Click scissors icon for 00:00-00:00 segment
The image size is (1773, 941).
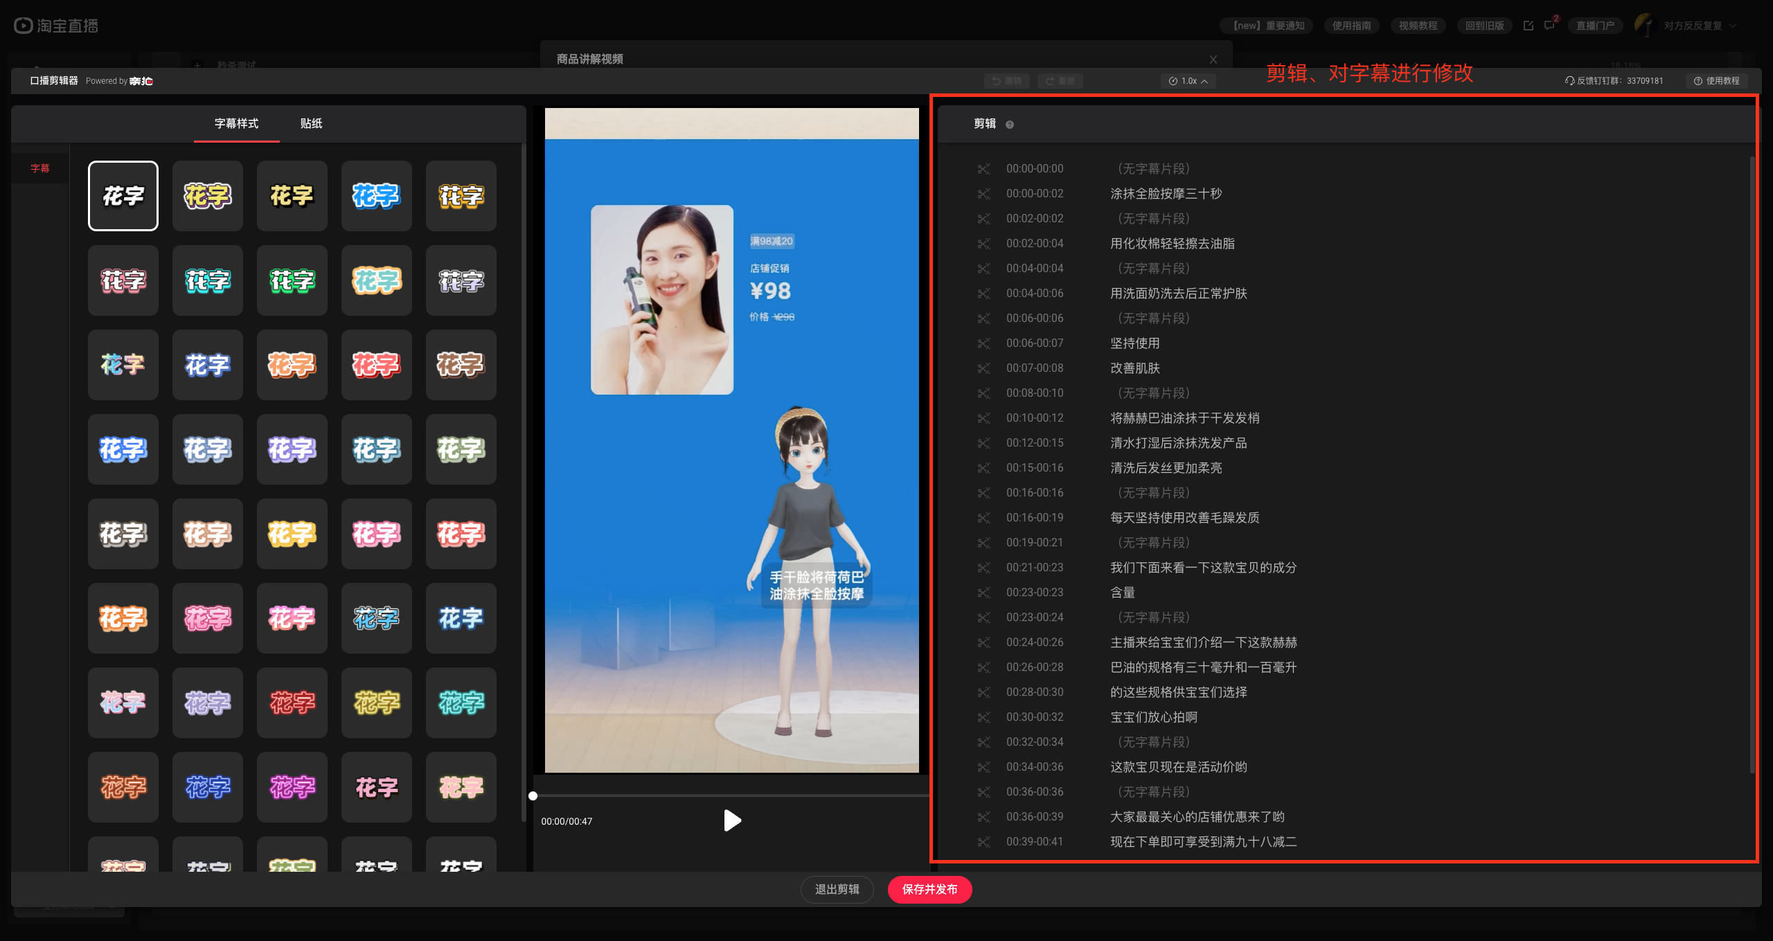click(983, 169)
